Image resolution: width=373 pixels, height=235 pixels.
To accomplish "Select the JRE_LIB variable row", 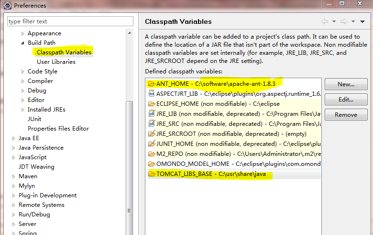I will [x=234, y=114].
